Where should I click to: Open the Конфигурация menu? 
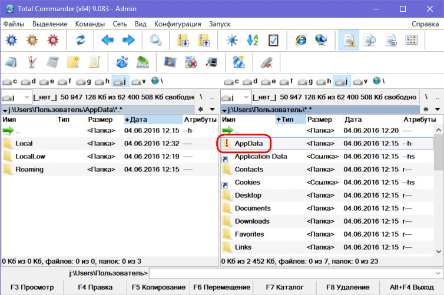point(178,24)
